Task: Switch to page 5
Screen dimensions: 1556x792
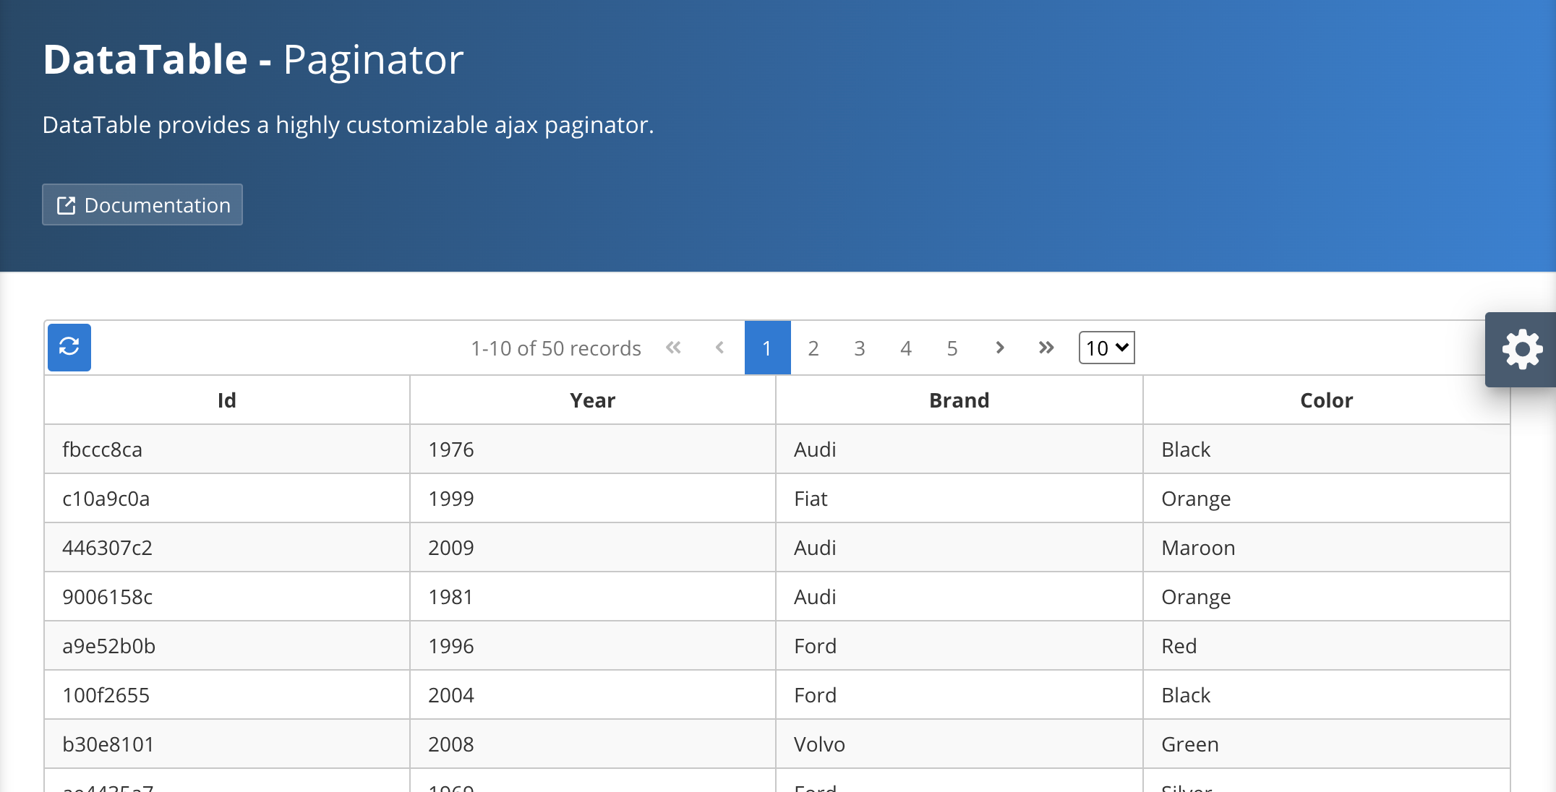Action: coord(952,348)
